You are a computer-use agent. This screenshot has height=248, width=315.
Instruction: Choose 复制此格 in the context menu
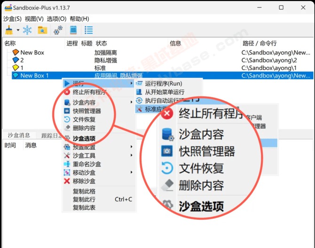coord(100,191)
